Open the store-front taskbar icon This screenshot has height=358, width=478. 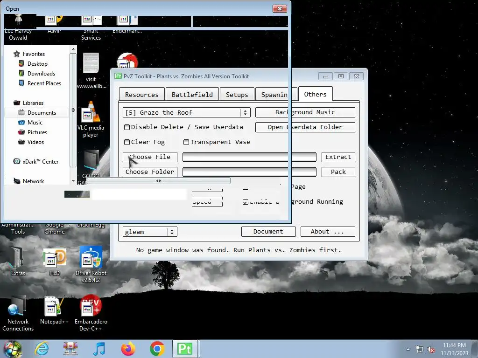(x=70, y=349)
